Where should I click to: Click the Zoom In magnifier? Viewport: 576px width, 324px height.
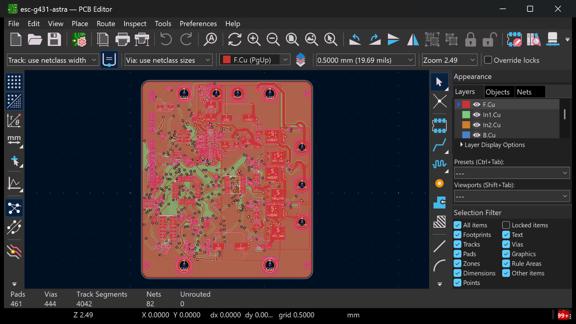254,39
